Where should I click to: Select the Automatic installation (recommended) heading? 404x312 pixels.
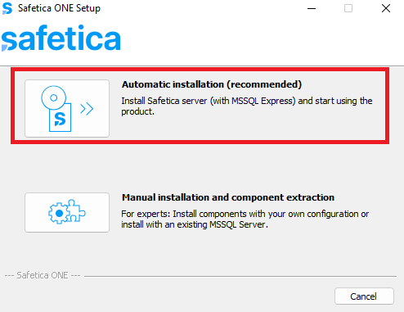coord(212,84)
